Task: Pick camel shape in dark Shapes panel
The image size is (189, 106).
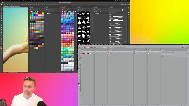Action: (x=88, y=36)
